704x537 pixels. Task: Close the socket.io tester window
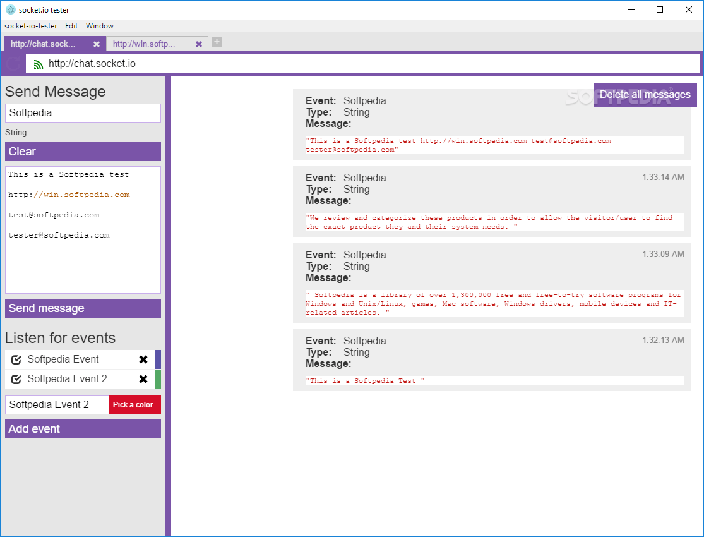(x=689, y=9)
